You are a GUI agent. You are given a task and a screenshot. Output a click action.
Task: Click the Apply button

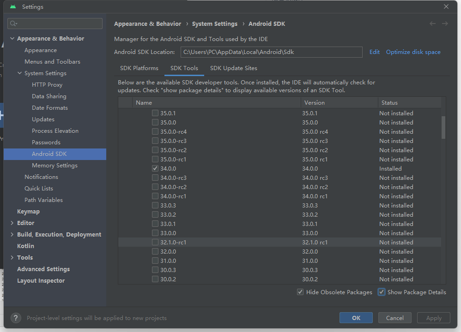point(434,318)
